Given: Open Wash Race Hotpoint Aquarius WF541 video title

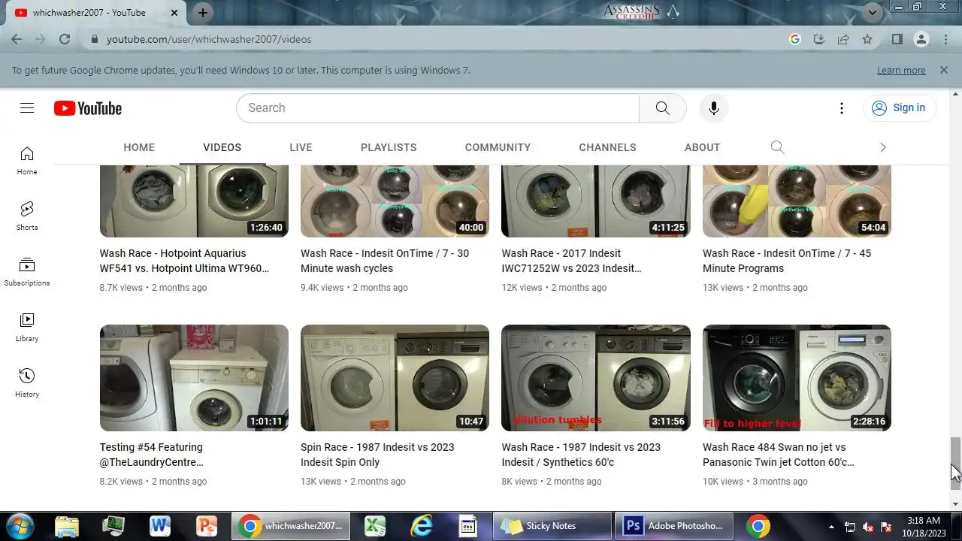Looking at the screenshot, I should pos(184,261).
